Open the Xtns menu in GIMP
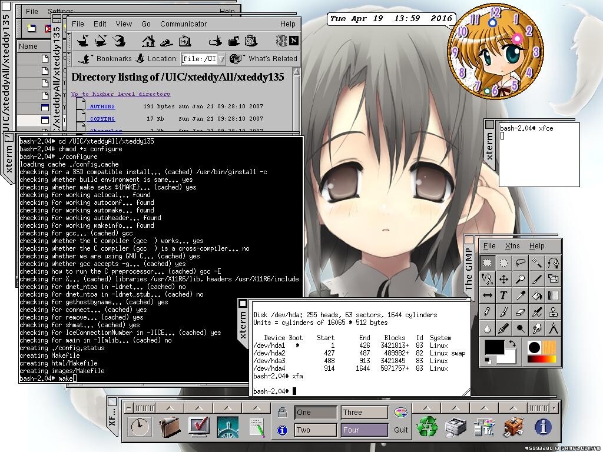The image size is (603, 452). [x=512, y=246]
